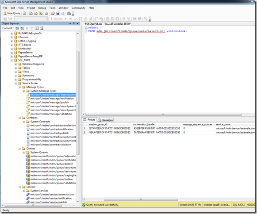The width and height of the screenshot is (257, 214).
Task: Switch to the Results tab
Action: 89,120
